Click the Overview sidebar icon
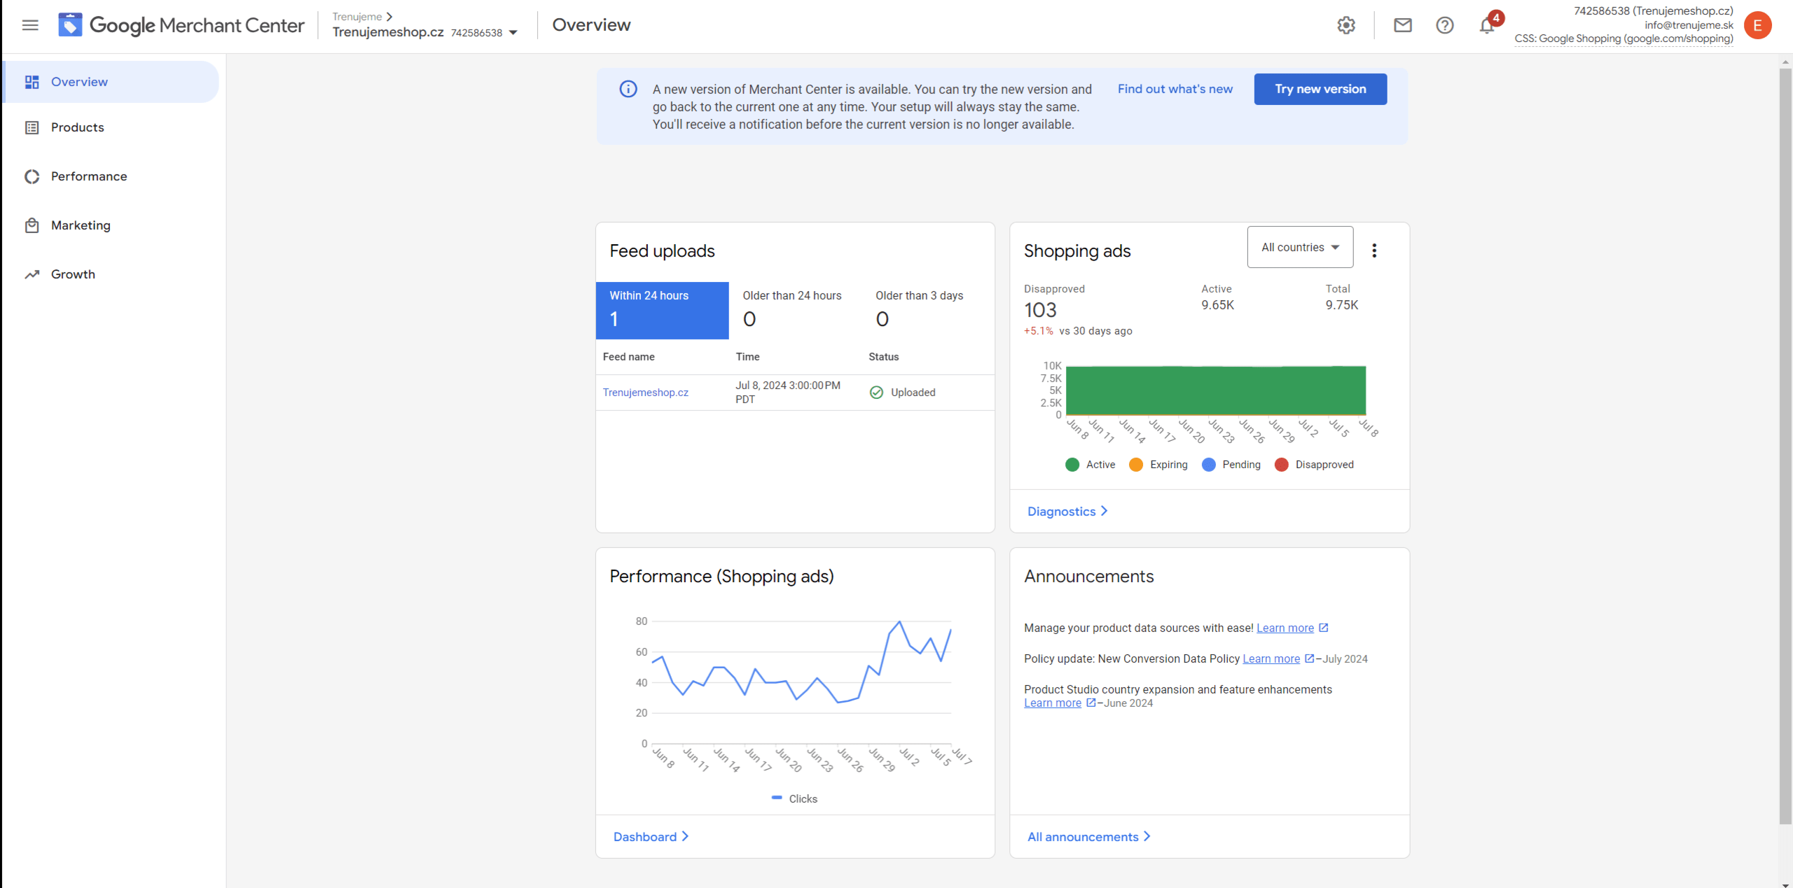 (32, 82)
